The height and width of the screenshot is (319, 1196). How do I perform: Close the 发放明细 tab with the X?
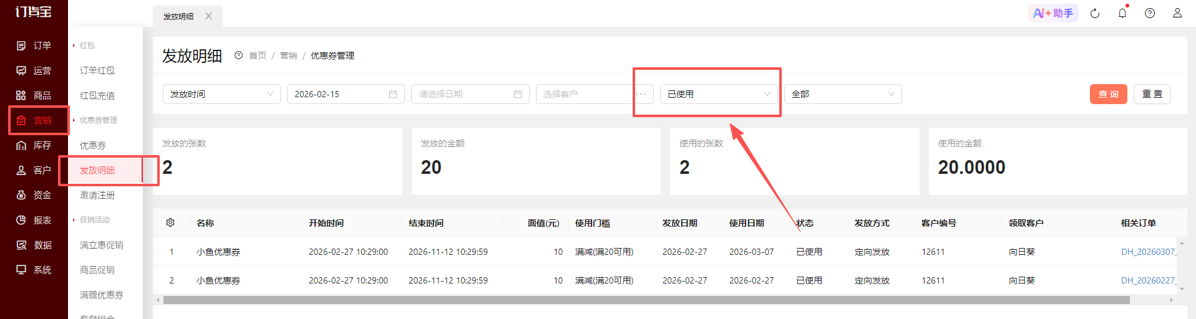pyautogui.click(x=209, y=16)
